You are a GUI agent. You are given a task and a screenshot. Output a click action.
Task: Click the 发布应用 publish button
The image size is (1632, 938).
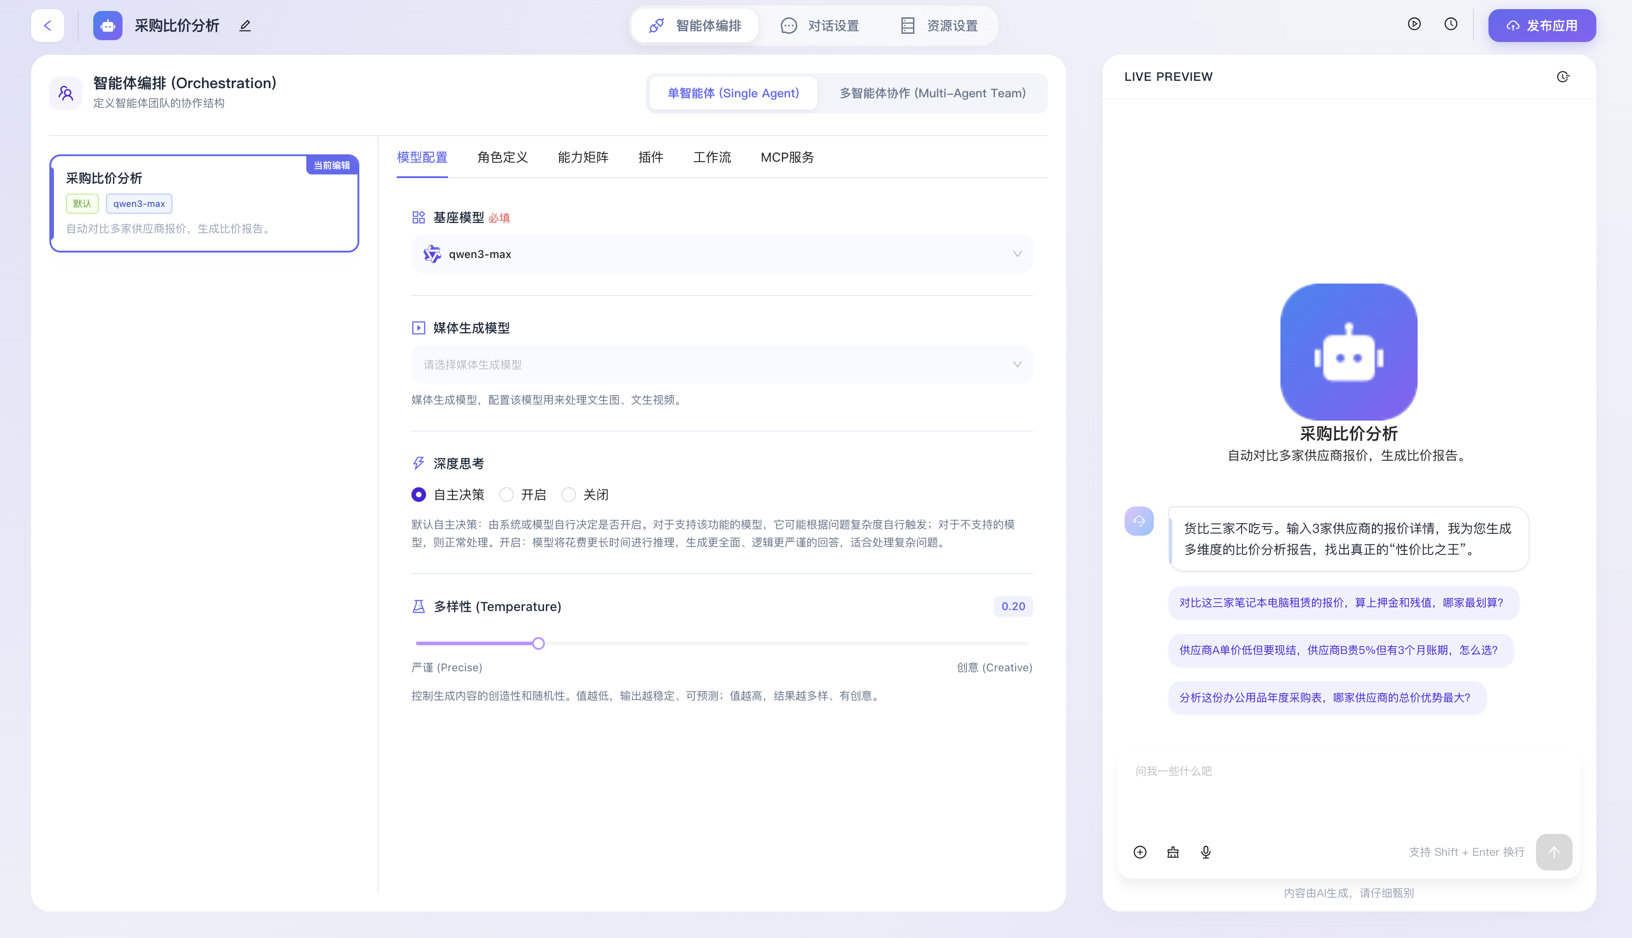1542,26
